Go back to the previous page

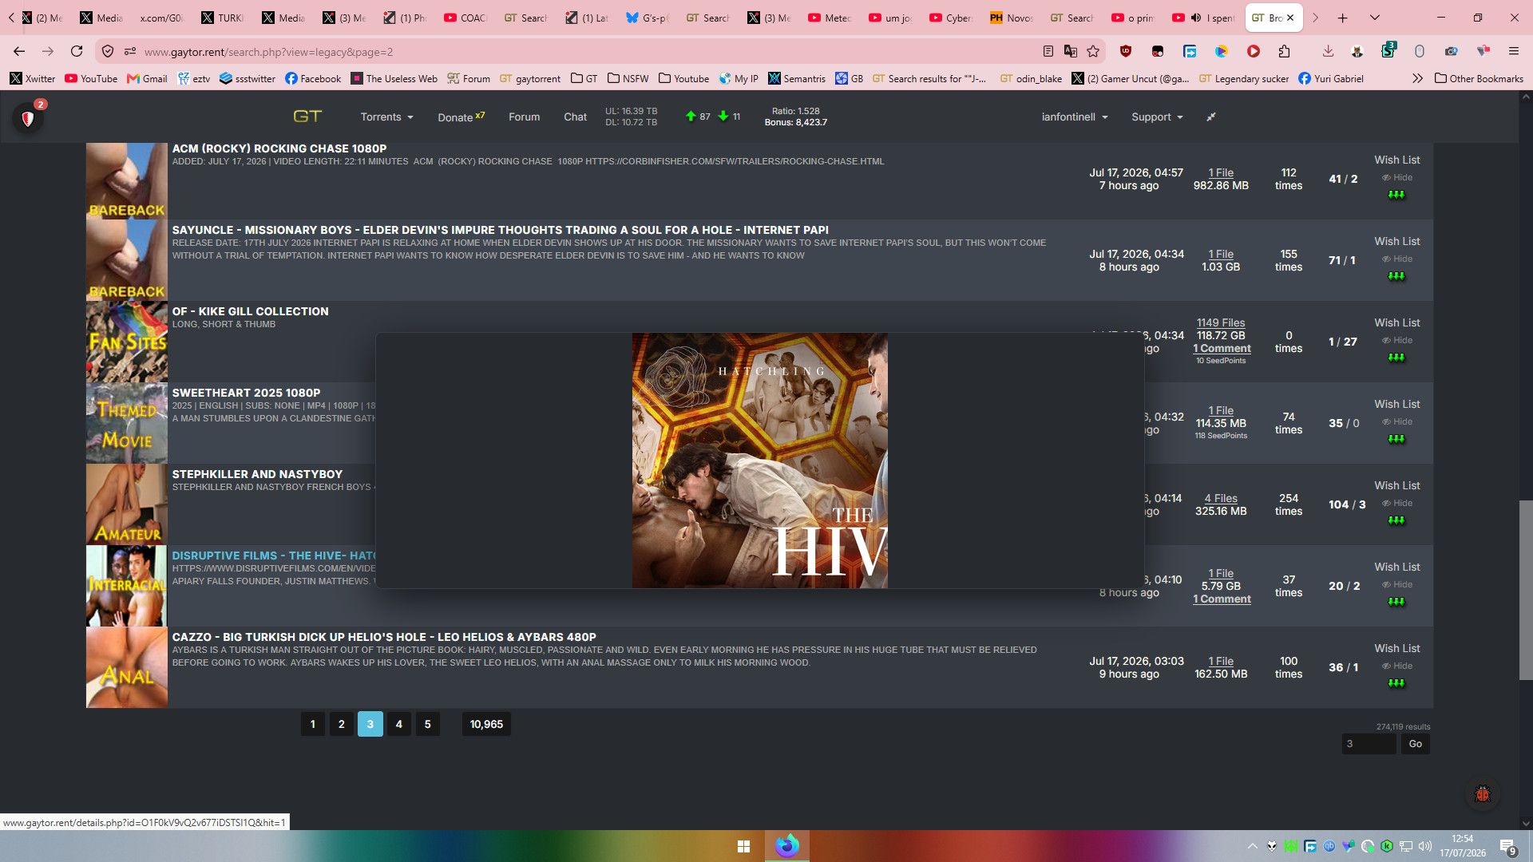click(x=19, y=51)
